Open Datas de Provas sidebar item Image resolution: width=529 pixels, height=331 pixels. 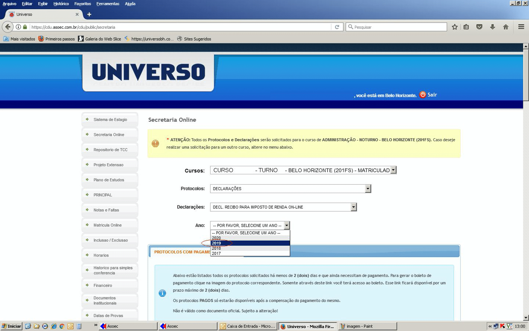110,315
